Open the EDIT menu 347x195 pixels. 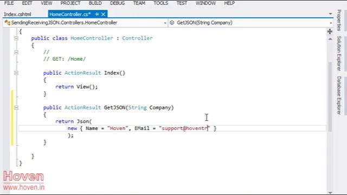tap(27, 3)
